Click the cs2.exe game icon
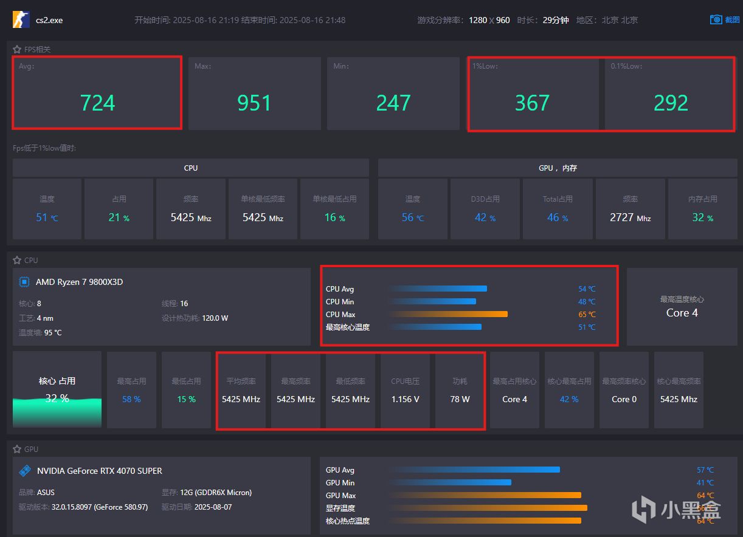743x537 pixels. click(21, 19)
